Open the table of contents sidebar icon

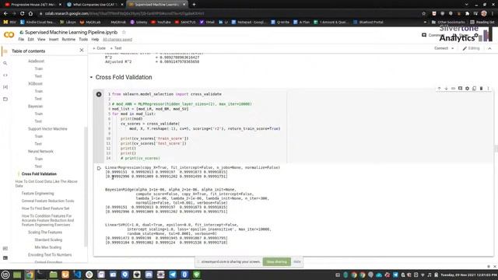tap(5, 51)
